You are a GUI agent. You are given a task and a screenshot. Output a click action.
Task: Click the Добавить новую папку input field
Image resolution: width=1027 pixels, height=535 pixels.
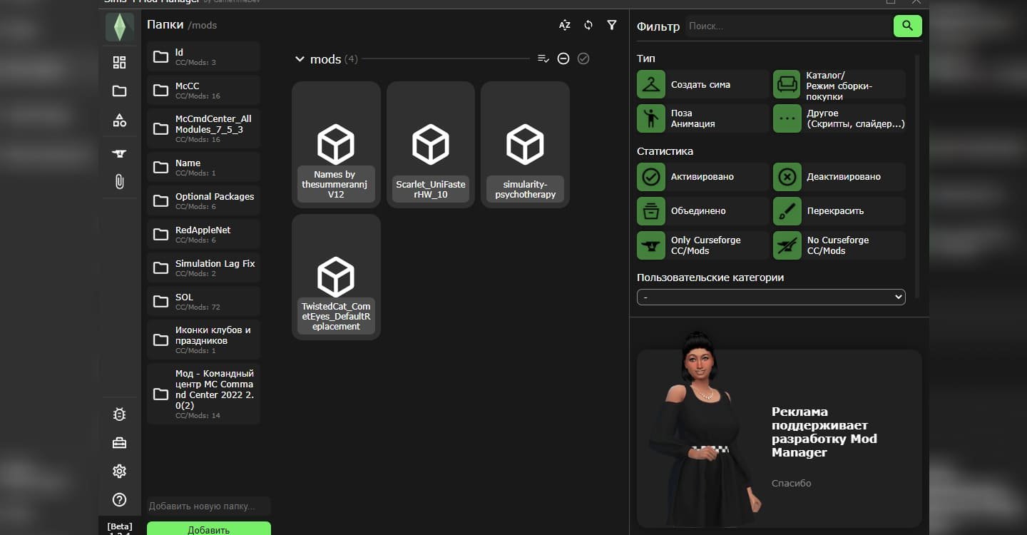coord(209,506)
